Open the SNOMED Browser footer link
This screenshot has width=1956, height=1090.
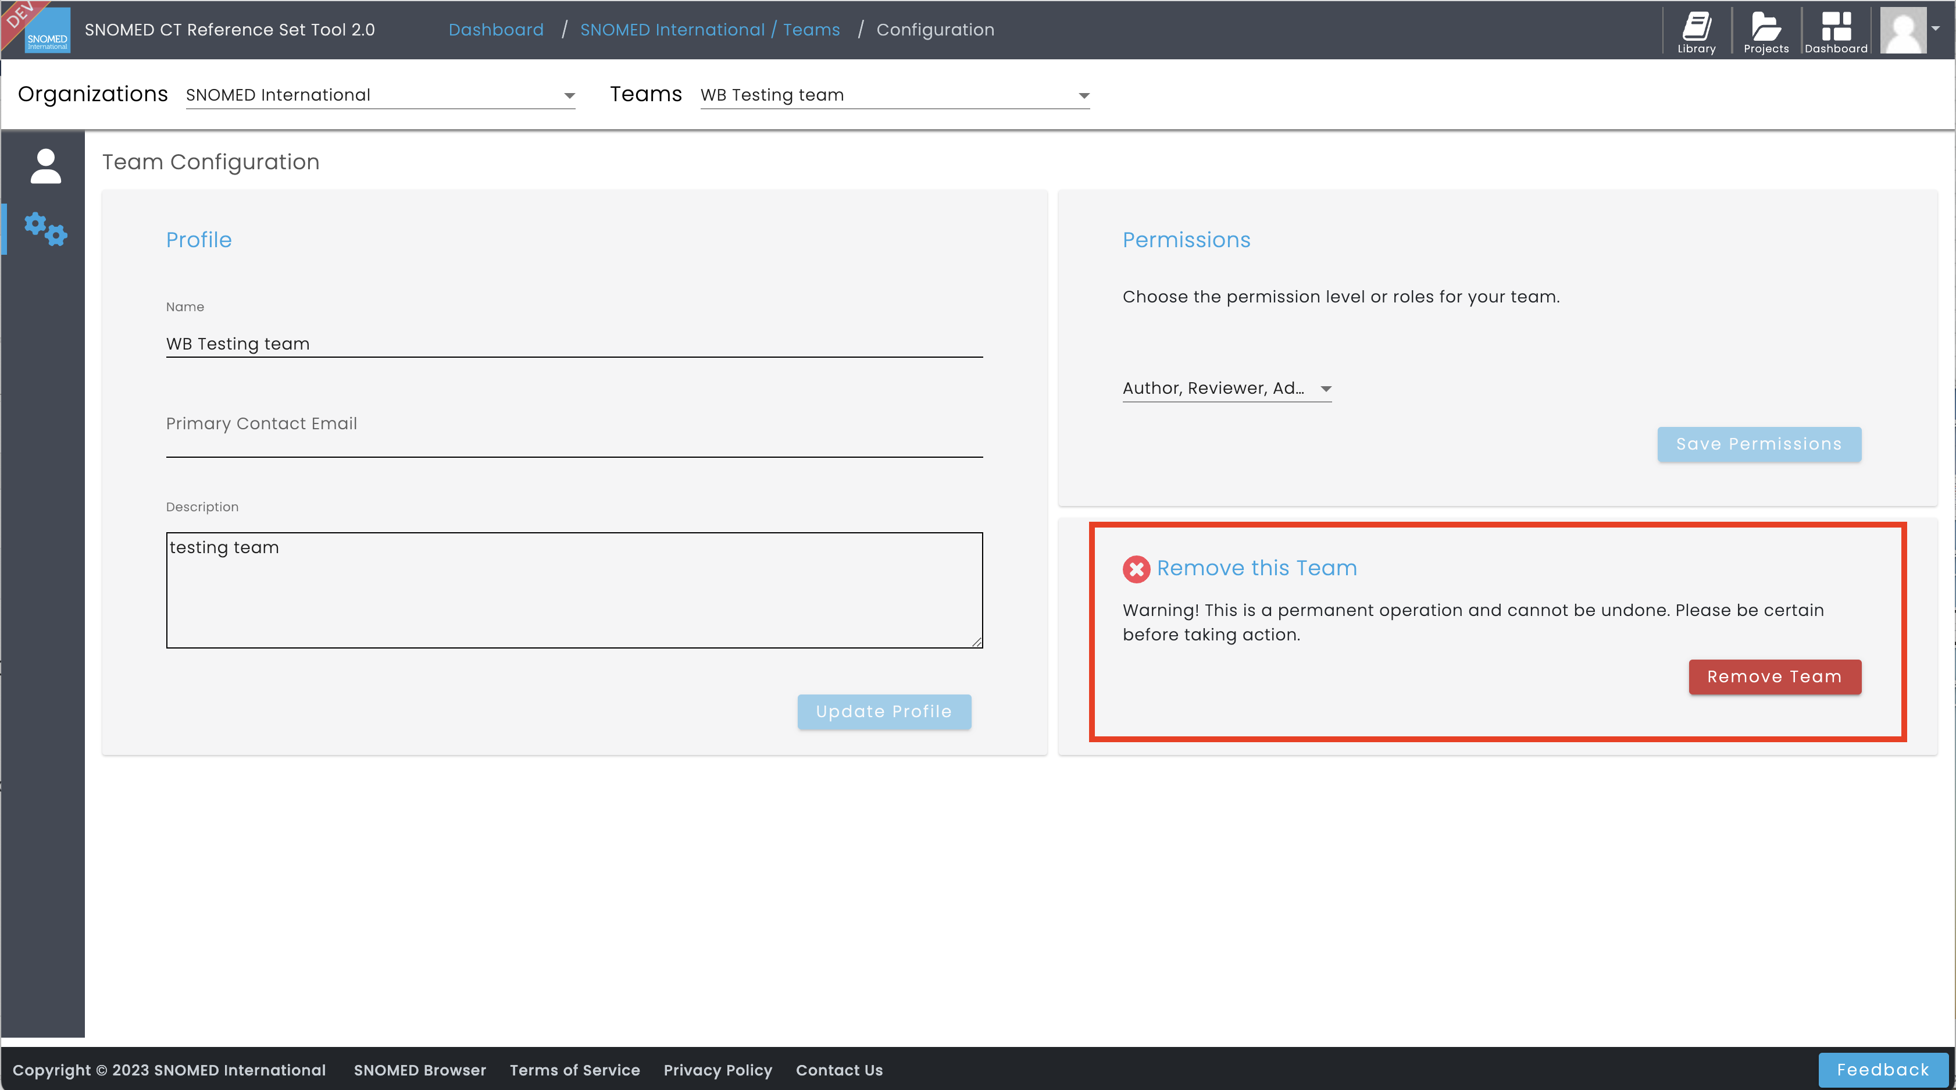[420, 1070]
